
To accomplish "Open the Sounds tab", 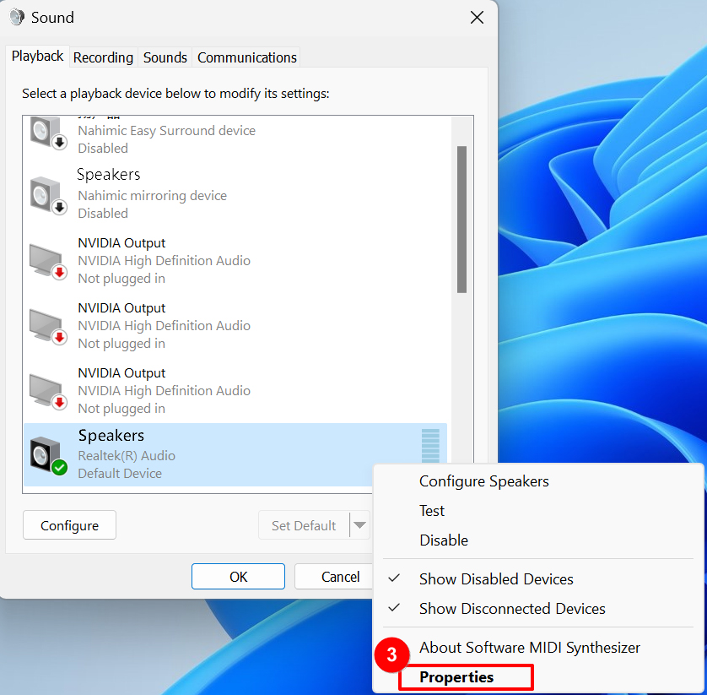I will (165, 57).
